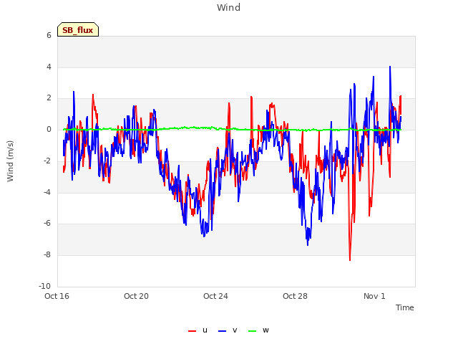Toggle the v series legend entry
The width and height of the screenshot is (458, 344).
pos(228,330)
